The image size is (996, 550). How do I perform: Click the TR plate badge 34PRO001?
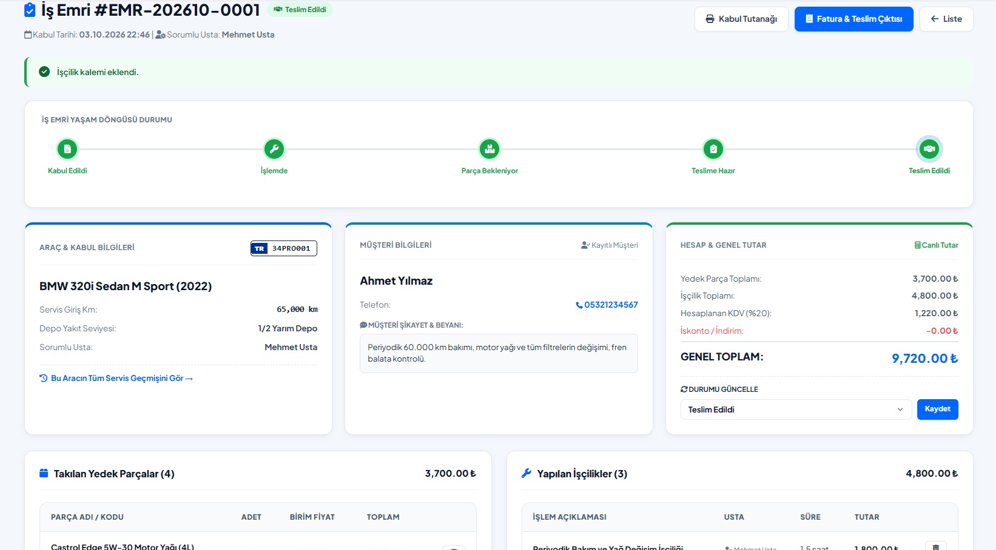[284, 248]
